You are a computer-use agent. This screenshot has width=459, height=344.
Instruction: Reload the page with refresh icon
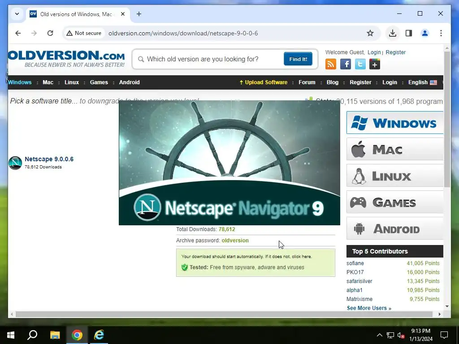tap(50, 33)
